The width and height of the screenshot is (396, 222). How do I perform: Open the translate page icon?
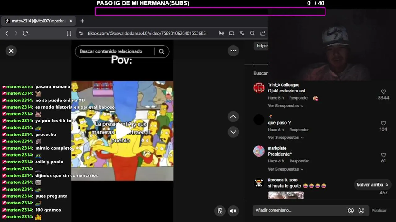point(242,33)
